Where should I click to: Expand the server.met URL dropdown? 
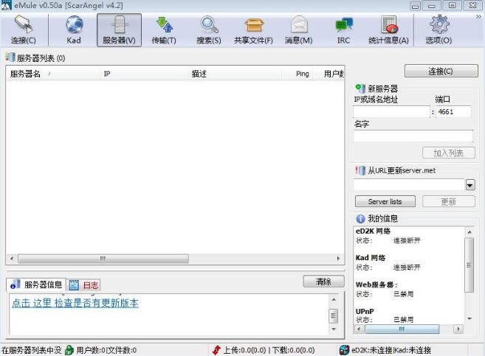coord(470,185)
